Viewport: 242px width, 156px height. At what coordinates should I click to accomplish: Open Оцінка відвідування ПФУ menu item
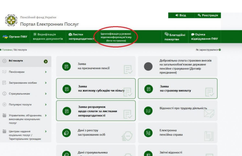point(204,37)
